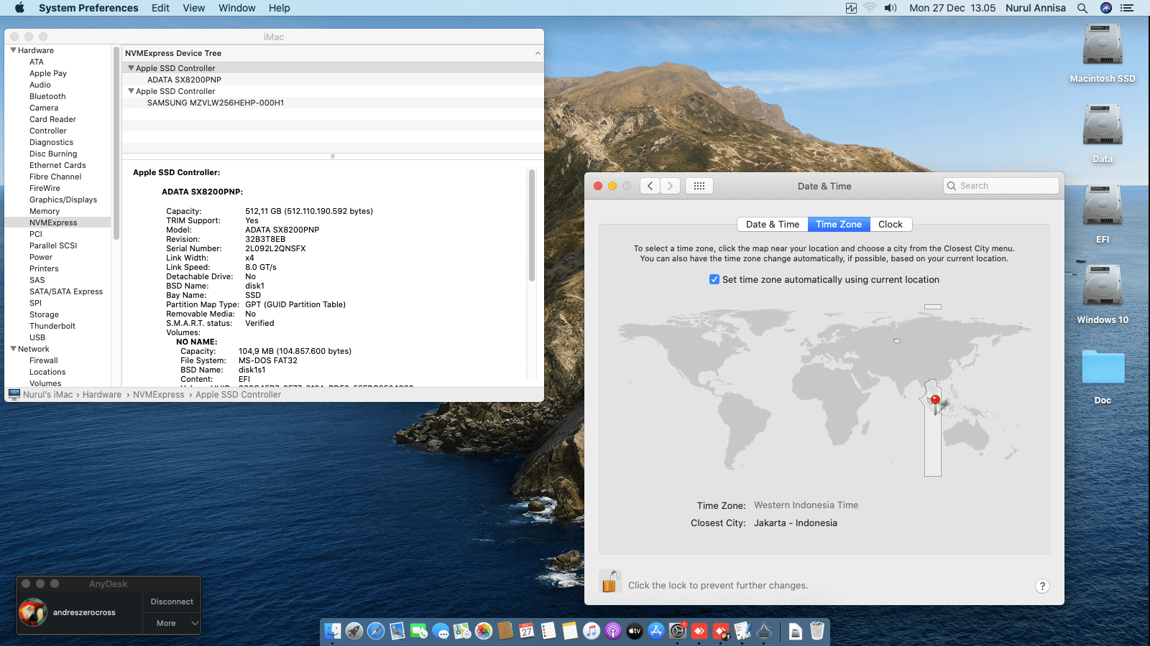Click the details pane vertical scrollbar

coord(532,226)
